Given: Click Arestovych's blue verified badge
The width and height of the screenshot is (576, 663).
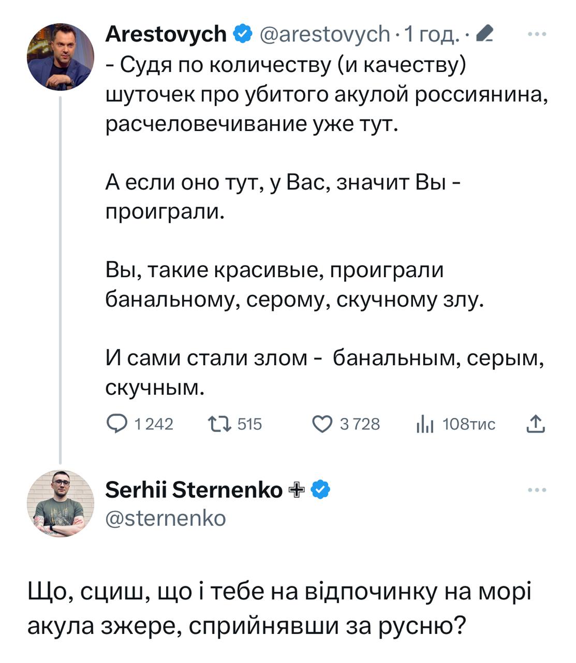Looking at the screenshot, I should coord(242,34).
